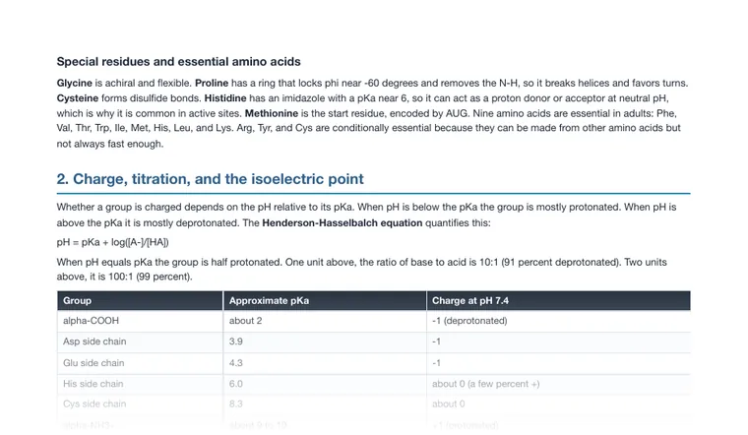This screenshot has height=435, width=748.
Task: Click the 'Special residues and essential amino acids' heading
Action: pyautogui.click(x=178, y=62)
